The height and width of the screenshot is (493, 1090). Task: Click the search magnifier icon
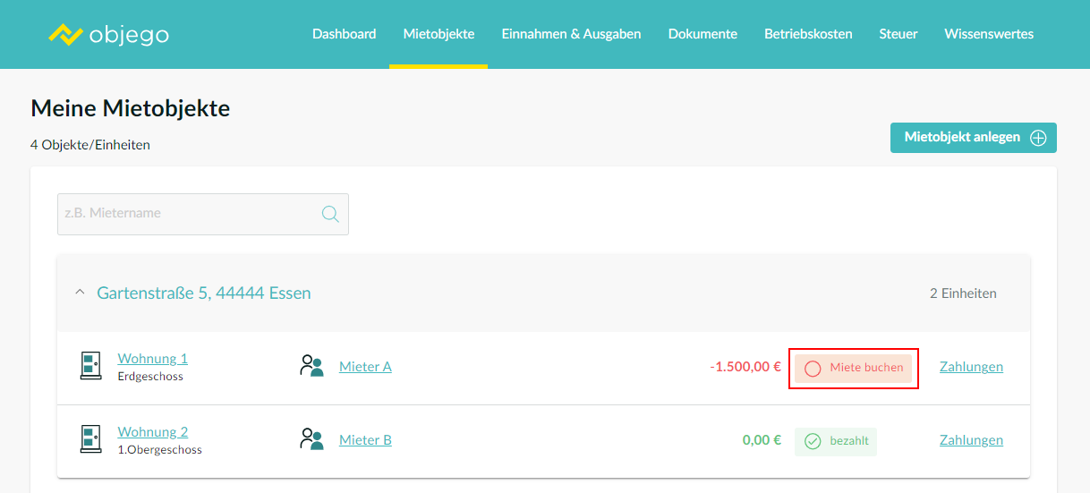pyautogui.click(x=330, y=214)
